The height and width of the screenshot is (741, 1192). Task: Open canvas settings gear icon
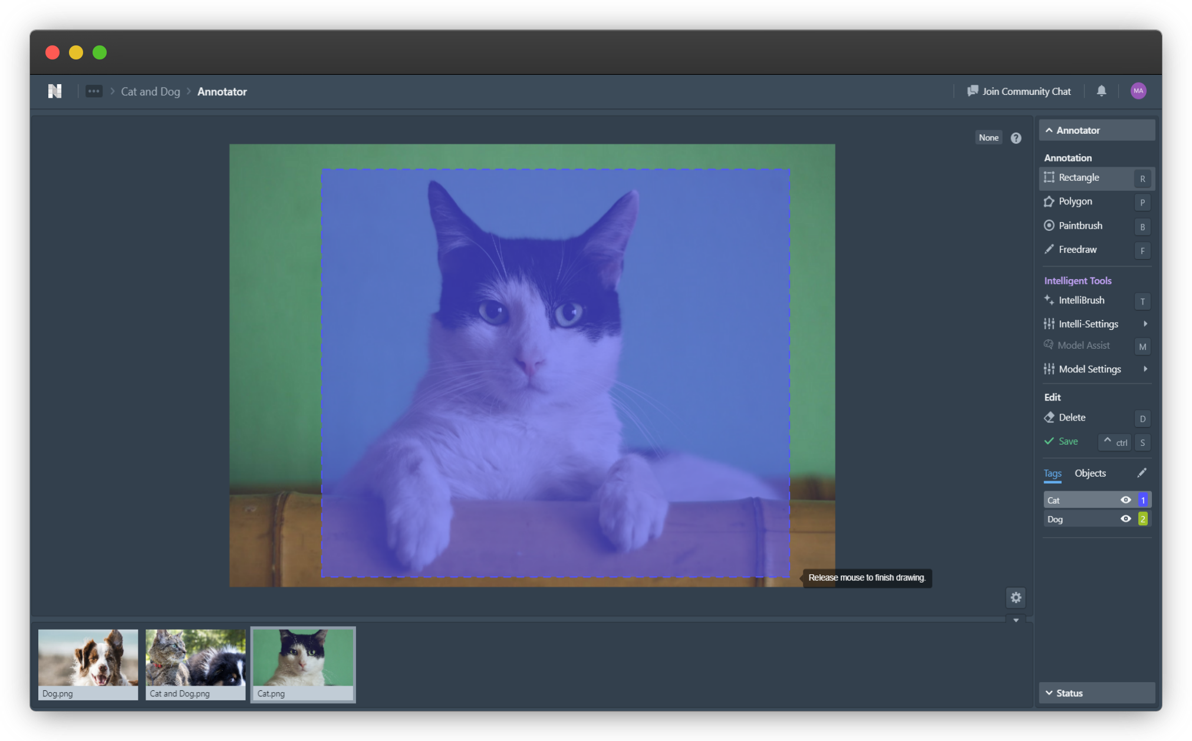[1016, 598]
